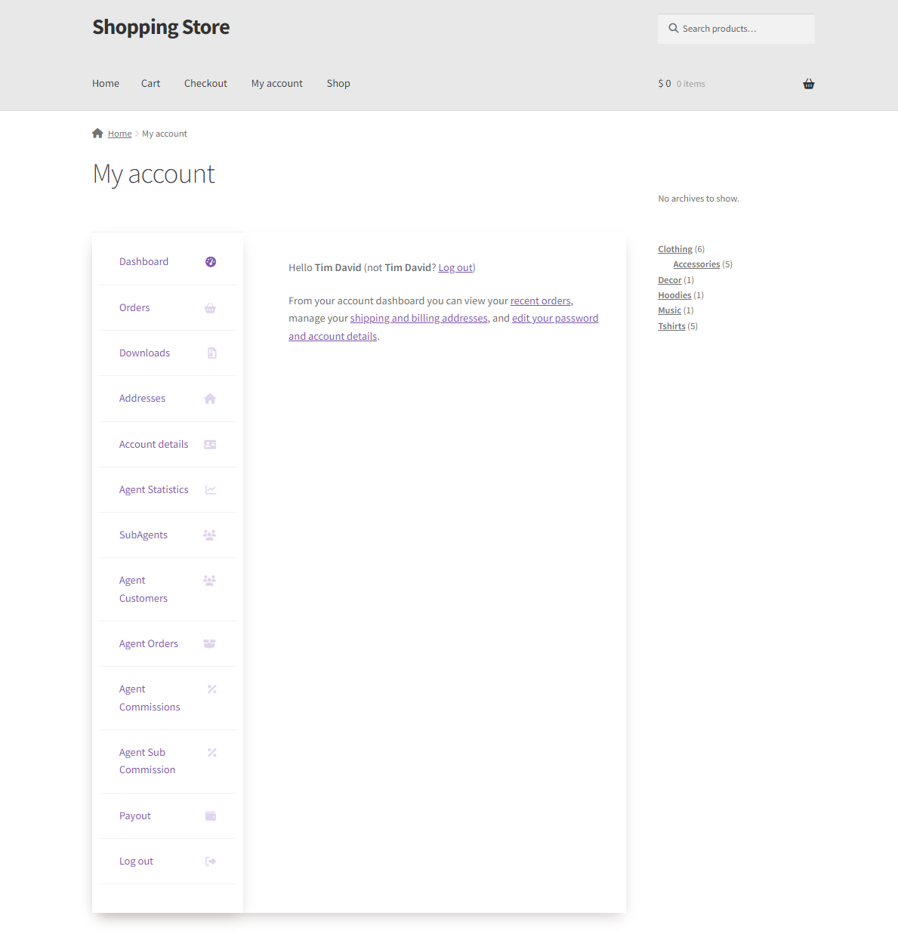The image size is (898, 931).
Task: Click the Payout wallet icon
Action: click(211, 816)
